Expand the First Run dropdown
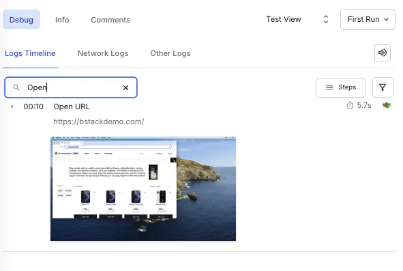The image size is (403, 271). click(x=368, y=20)
